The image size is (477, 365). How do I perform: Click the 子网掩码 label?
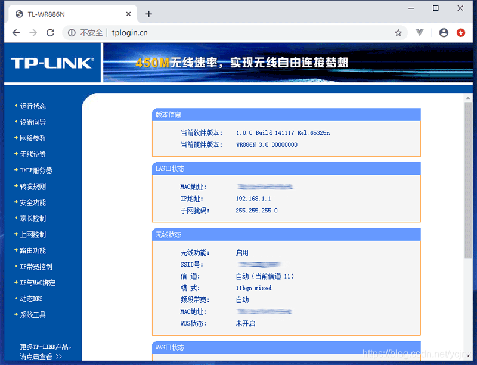point(195,211)
